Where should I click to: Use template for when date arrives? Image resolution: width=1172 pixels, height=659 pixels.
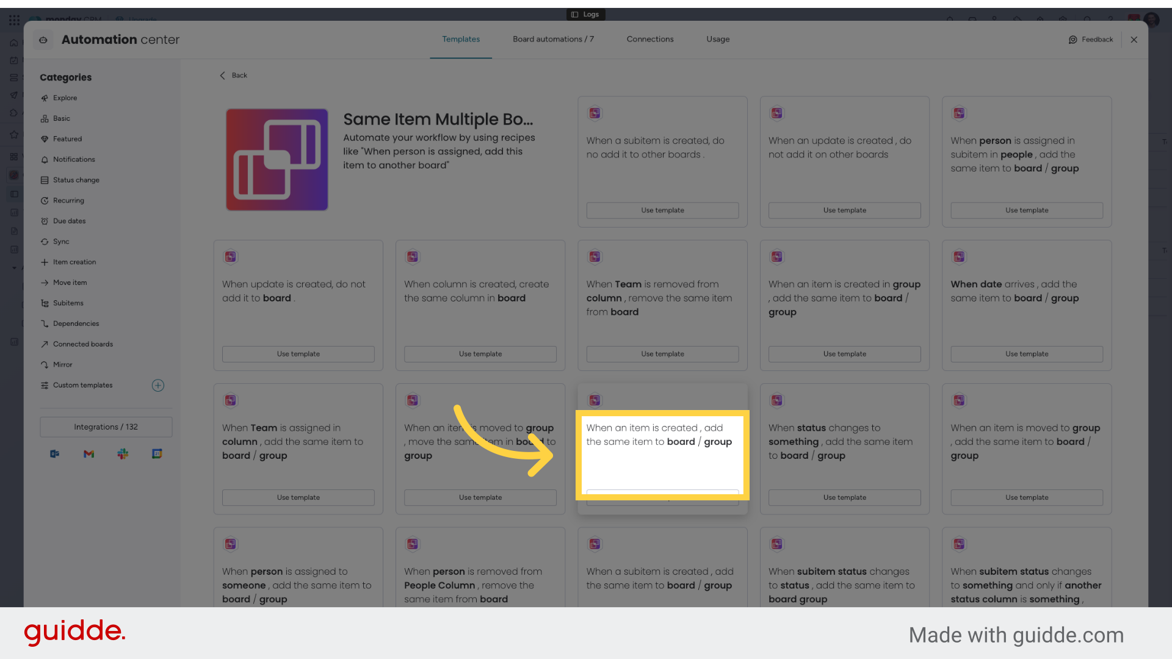pos(1027,354)
